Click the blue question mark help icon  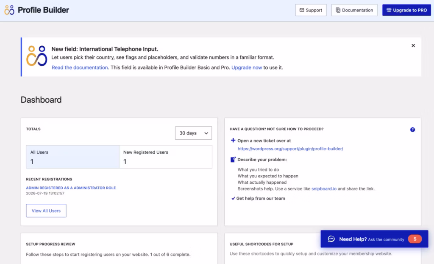point(412,129)
